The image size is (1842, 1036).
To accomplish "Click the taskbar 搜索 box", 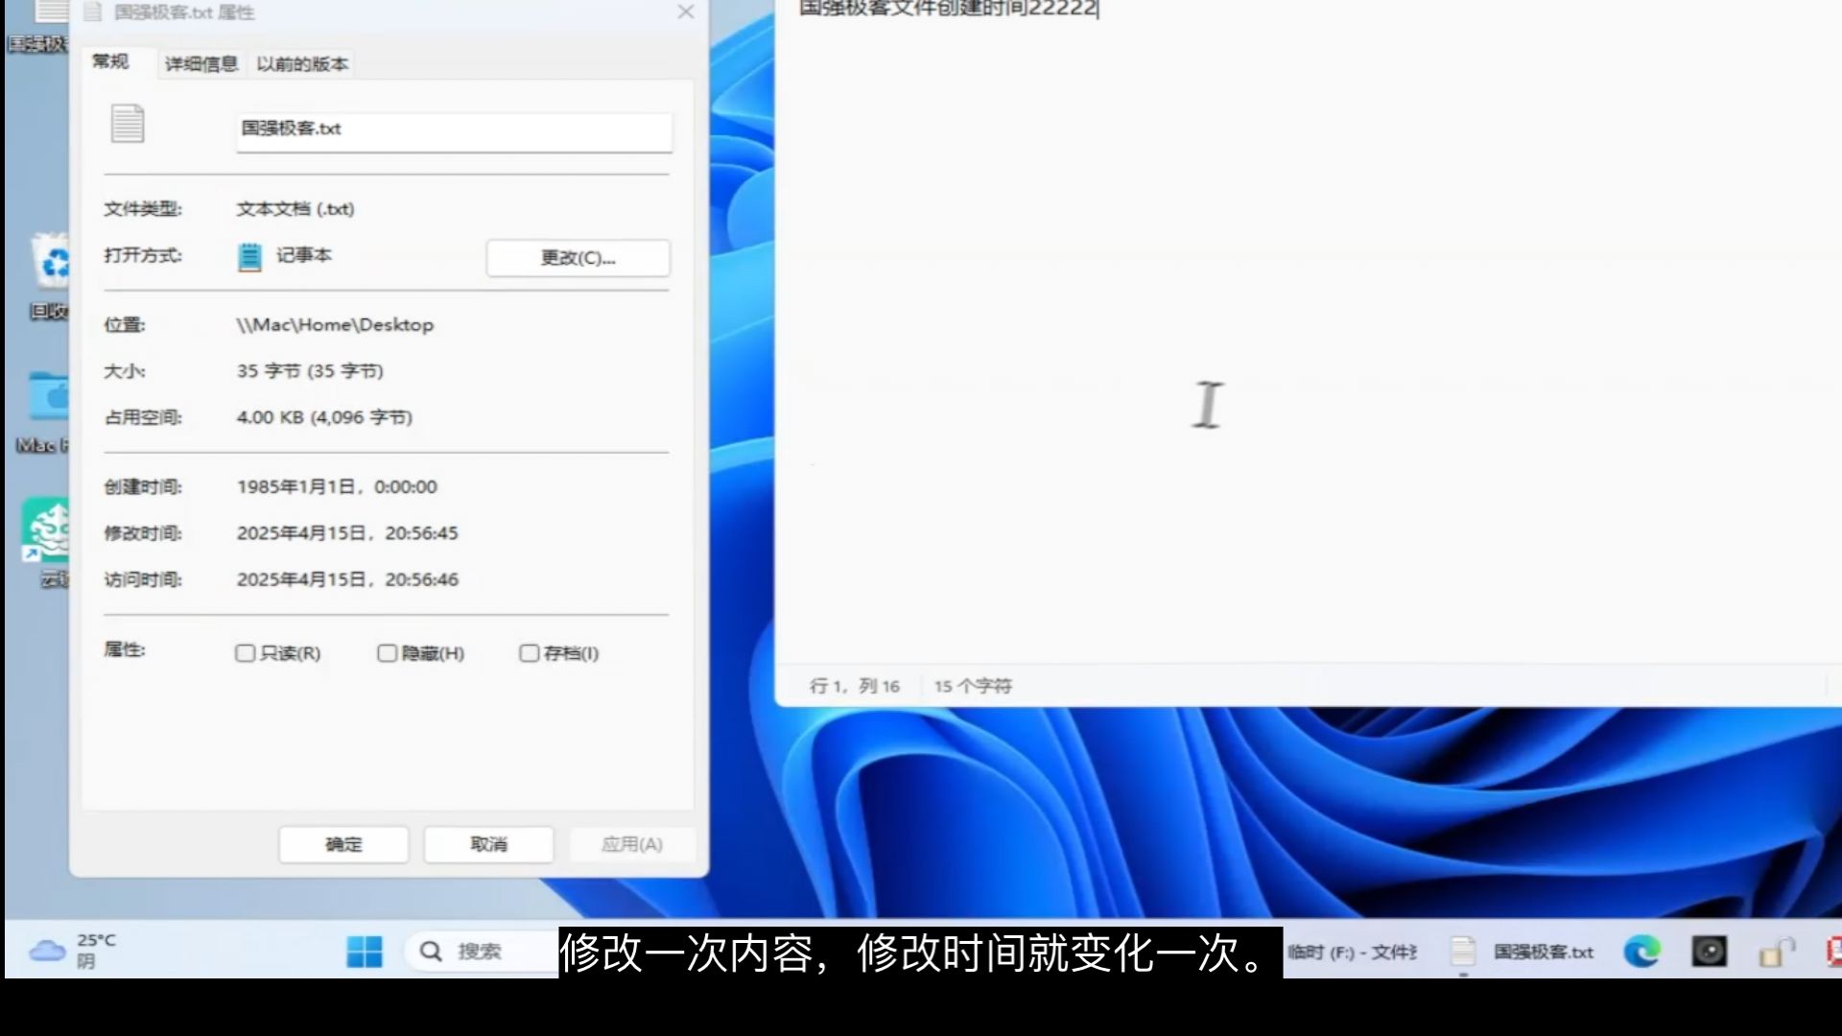I will click(482, 952).
